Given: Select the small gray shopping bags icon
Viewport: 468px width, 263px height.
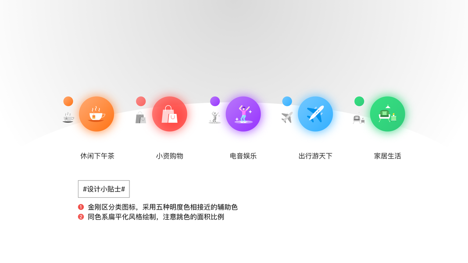Looking at the screenshot, I should pyautogui.click(x=141, y=117).
